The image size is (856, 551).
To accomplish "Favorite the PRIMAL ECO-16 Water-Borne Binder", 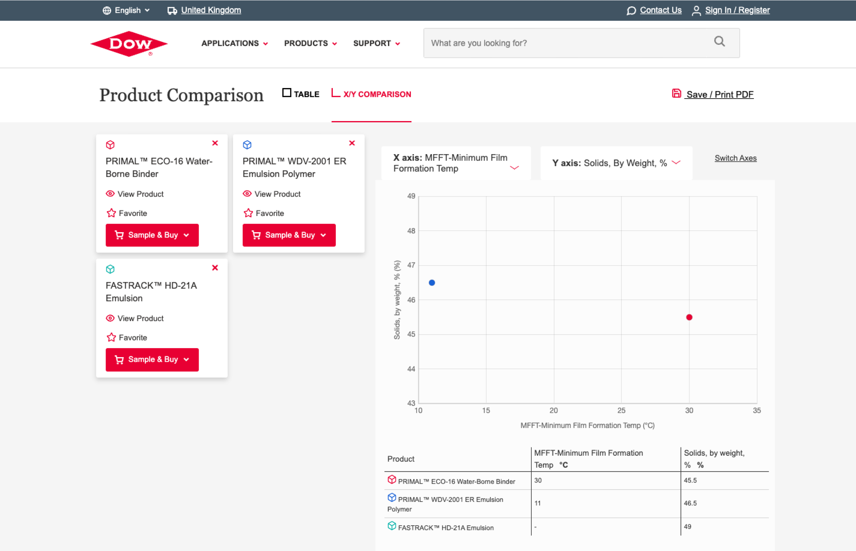I will tap(111, 213).
